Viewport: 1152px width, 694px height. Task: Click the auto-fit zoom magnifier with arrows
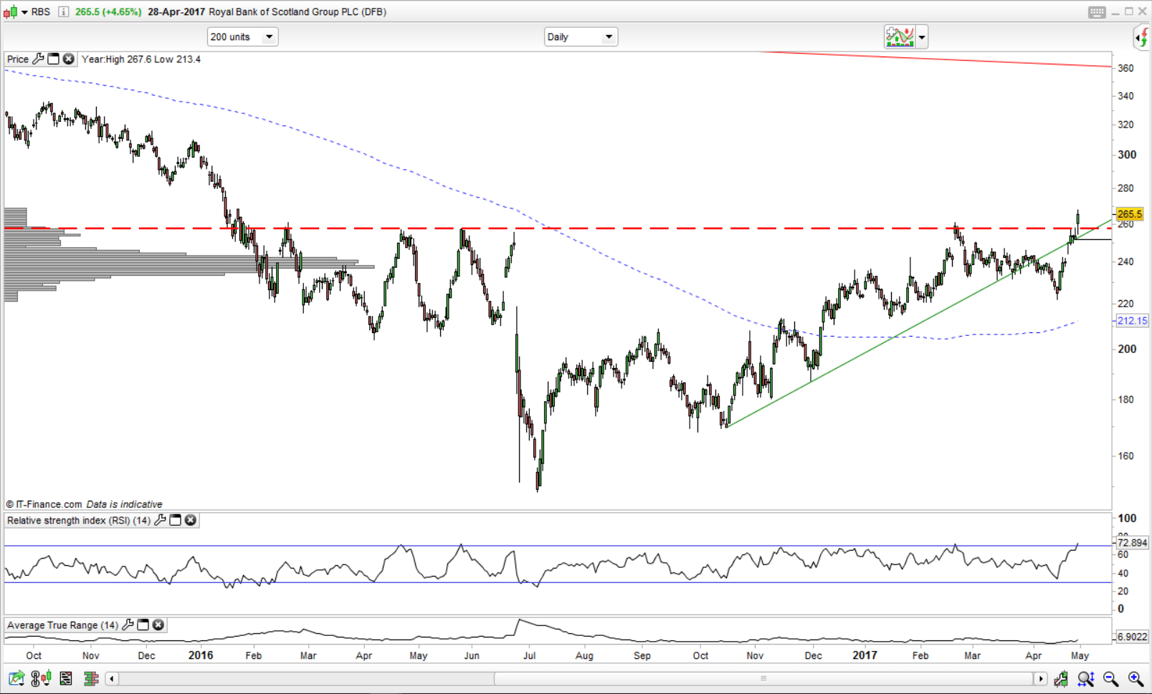[1085, 678]
